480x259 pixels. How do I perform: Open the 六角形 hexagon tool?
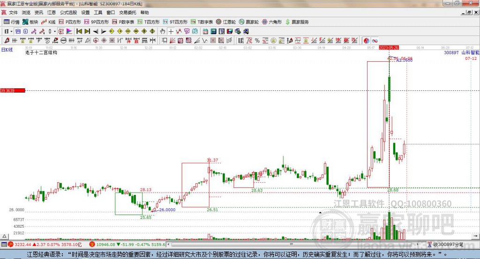point(272,22)
